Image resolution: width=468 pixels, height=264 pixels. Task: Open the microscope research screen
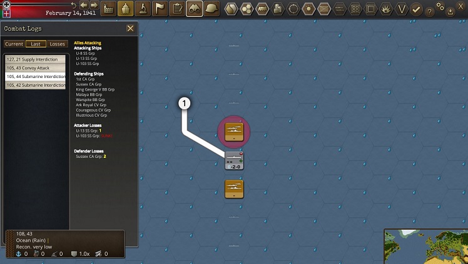pyautogui.click(x=143, y=8)
